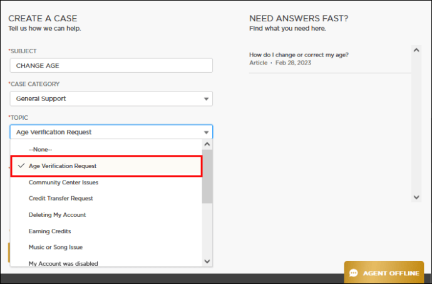Choose Community Center Issues from topic list
The image size is (432, 284).
pos(63,182)
